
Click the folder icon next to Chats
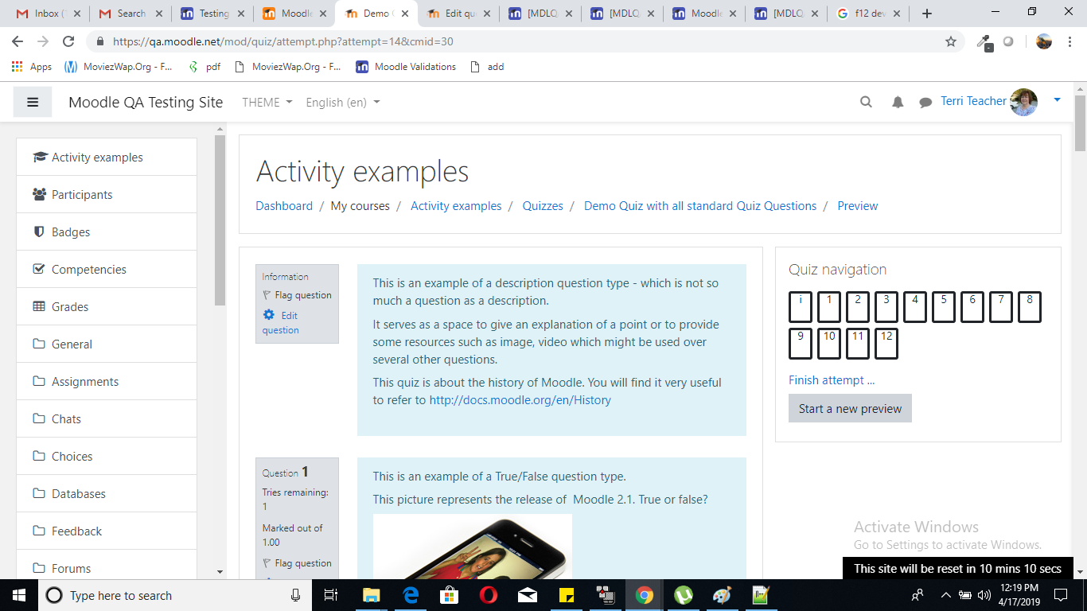click(x=39, y=418)
